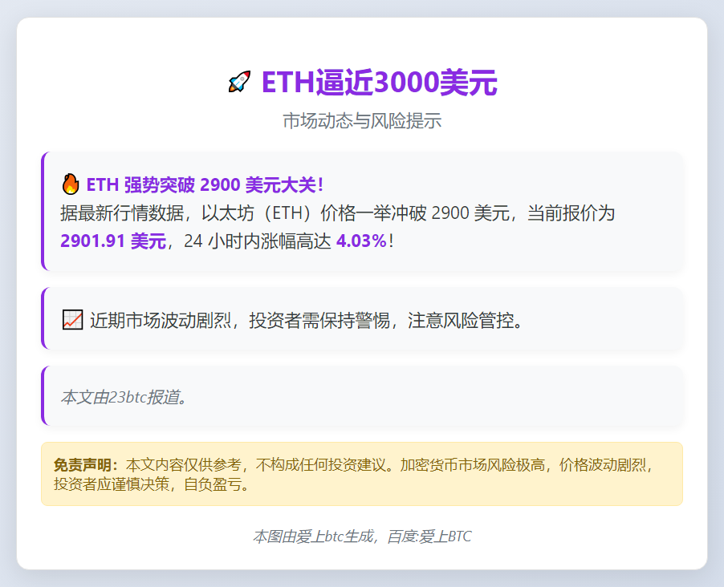Click the title ETH逼近3000美元
This screenshot has height=587, width=724.
[x=377, y=81]
